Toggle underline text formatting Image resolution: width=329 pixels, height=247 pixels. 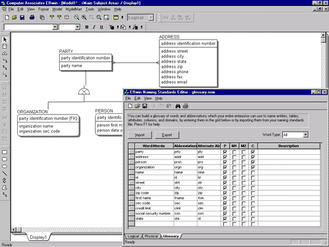pos(101,27)
